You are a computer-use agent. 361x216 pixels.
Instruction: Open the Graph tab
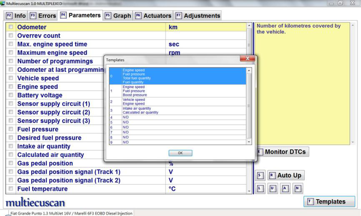tap(118, 16)
